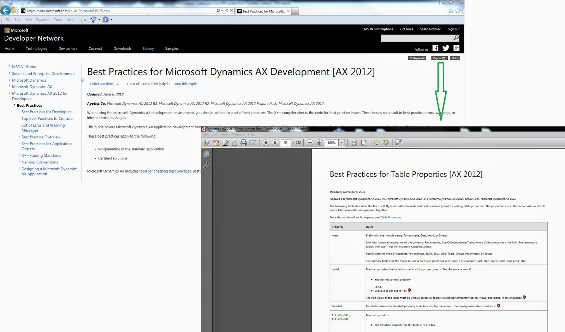The width and height of the screenshot is (565, 332).
Task: Expand the X++ Coding Standards node
Action: click(19, 155)
